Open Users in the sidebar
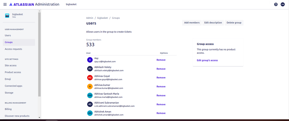 coord(19,35)
